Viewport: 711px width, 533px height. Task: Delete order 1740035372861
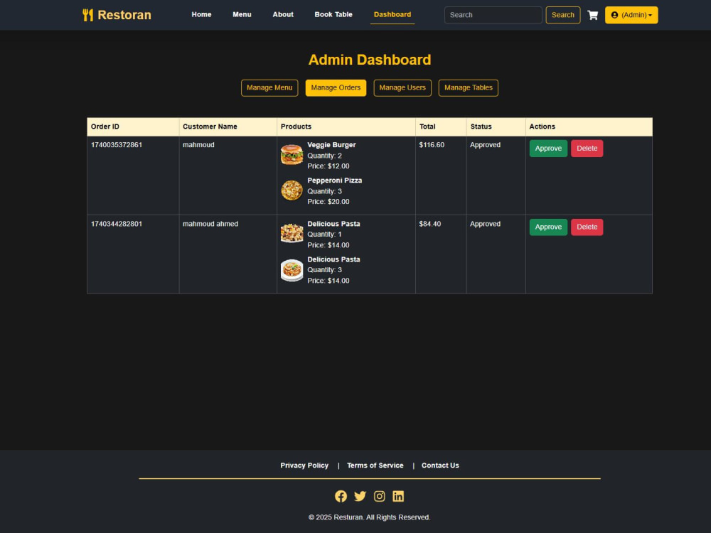pyautogui.click(x=587, y=149)
